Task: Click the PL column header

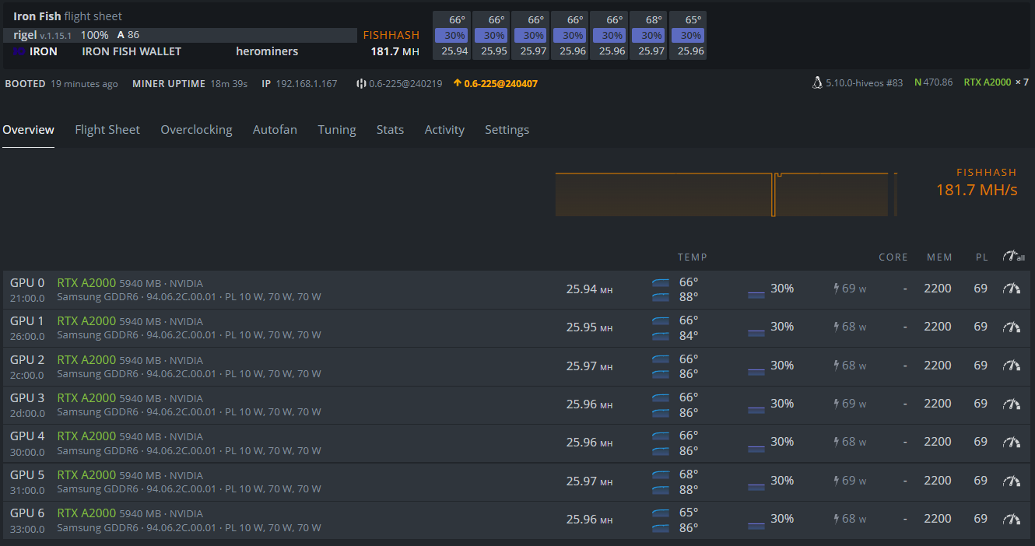Action: coord(981,257)
